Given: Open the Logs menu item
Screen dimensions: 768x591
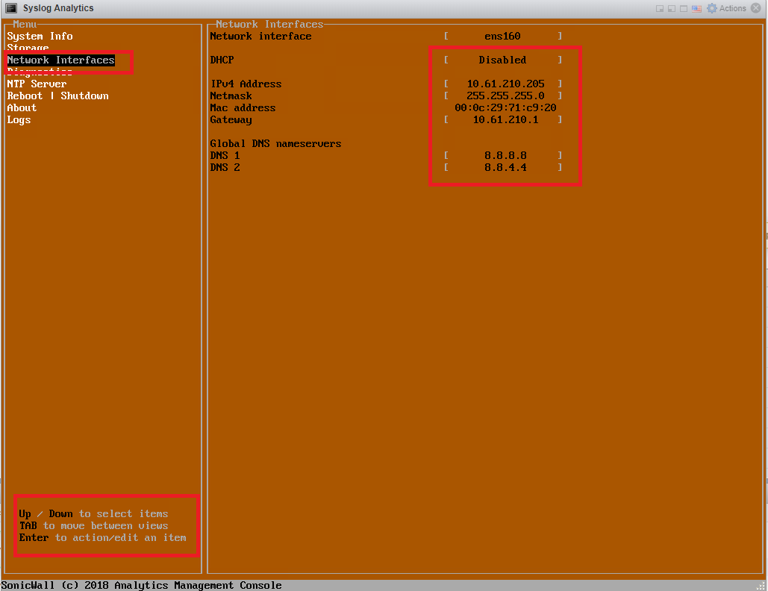Looking at the screenshot, I should [19, 119].
